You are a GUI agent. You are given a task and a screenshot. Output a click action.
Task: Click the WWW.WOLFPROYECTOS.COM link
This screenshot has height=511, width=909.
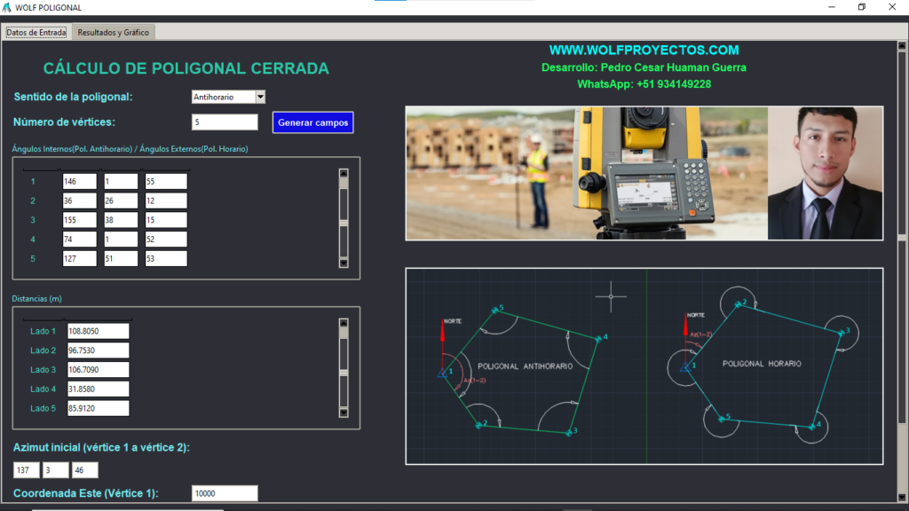point(644,51)
